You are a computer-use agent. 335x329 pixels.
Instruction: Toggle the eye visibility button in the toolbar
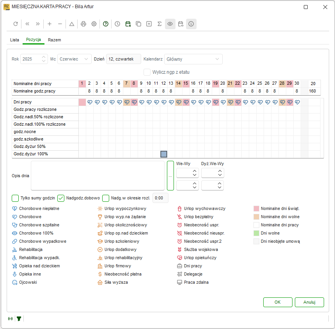tap(170, 24)
